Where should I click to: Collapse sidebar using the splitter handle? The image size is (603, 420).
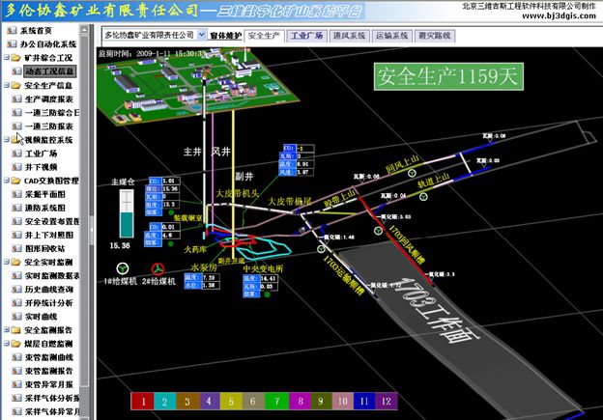tap(92, 230)
